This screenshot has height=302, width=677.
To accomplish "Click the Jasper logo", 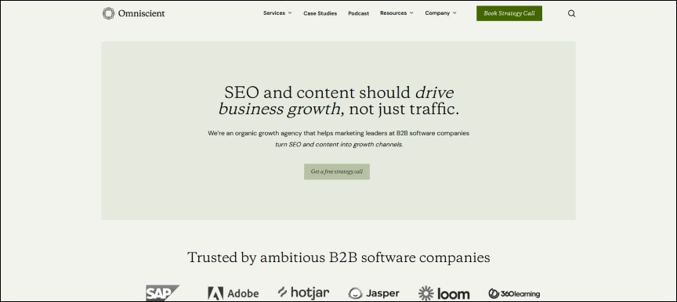I will (374, 293).
